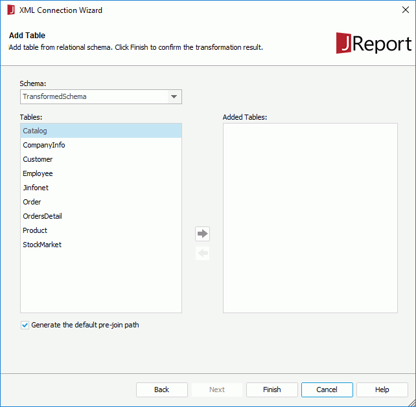
Task: Select the CompanyInfo table
Action: coord(101,145)
